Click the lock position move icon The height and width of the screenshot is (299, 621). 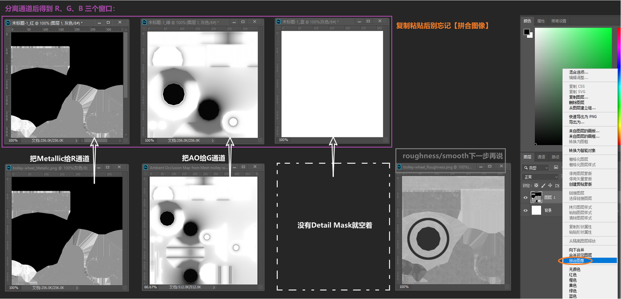point(550,185)
